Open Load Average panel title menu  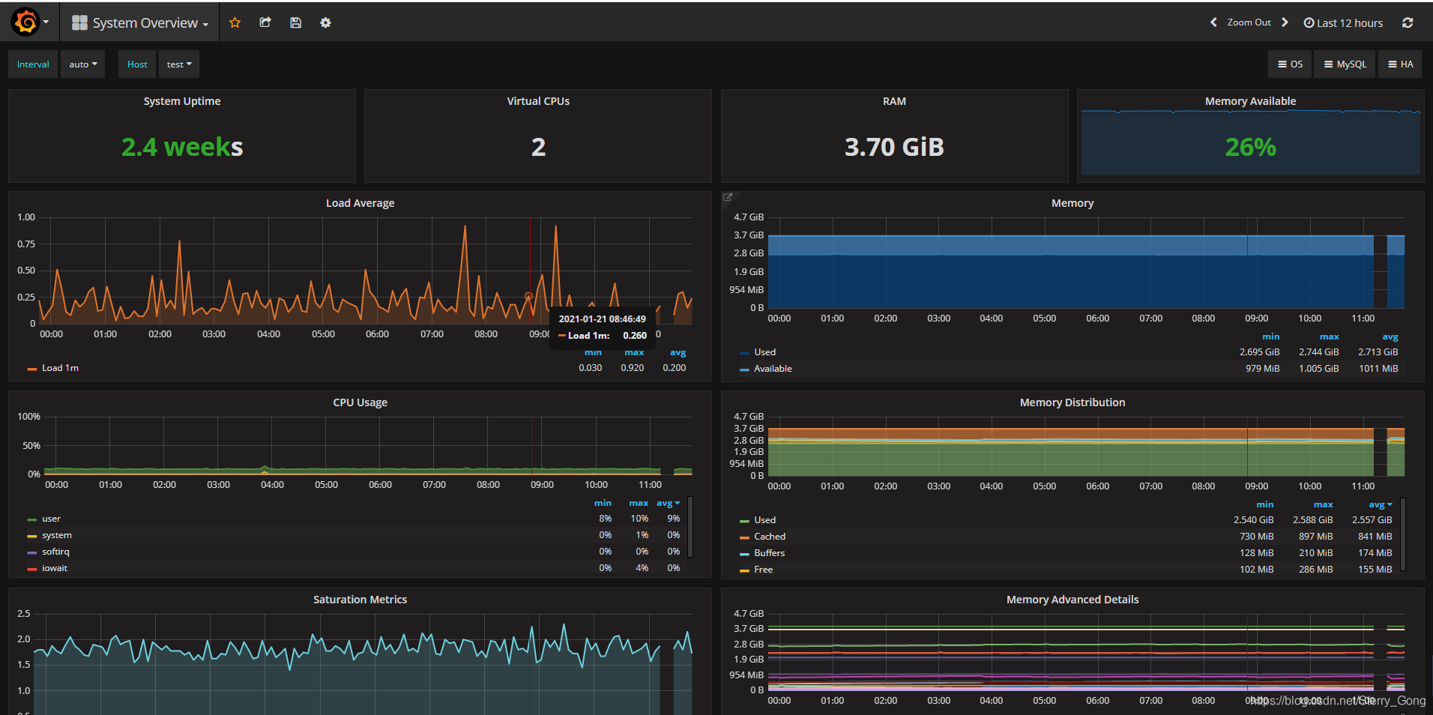click(360, 203)
